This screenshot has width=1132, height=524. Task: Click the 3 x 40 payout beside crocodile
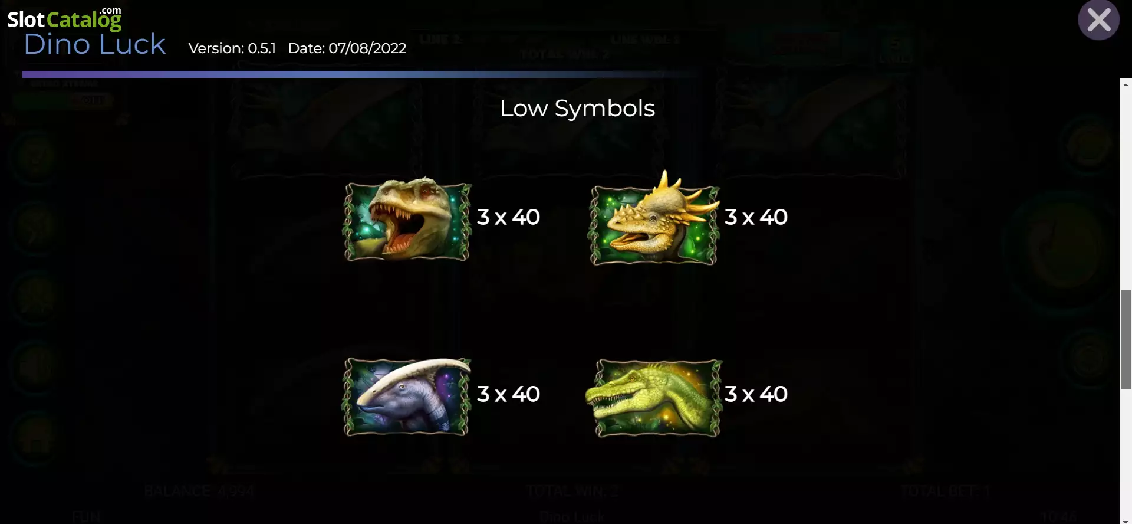point(756,394)
